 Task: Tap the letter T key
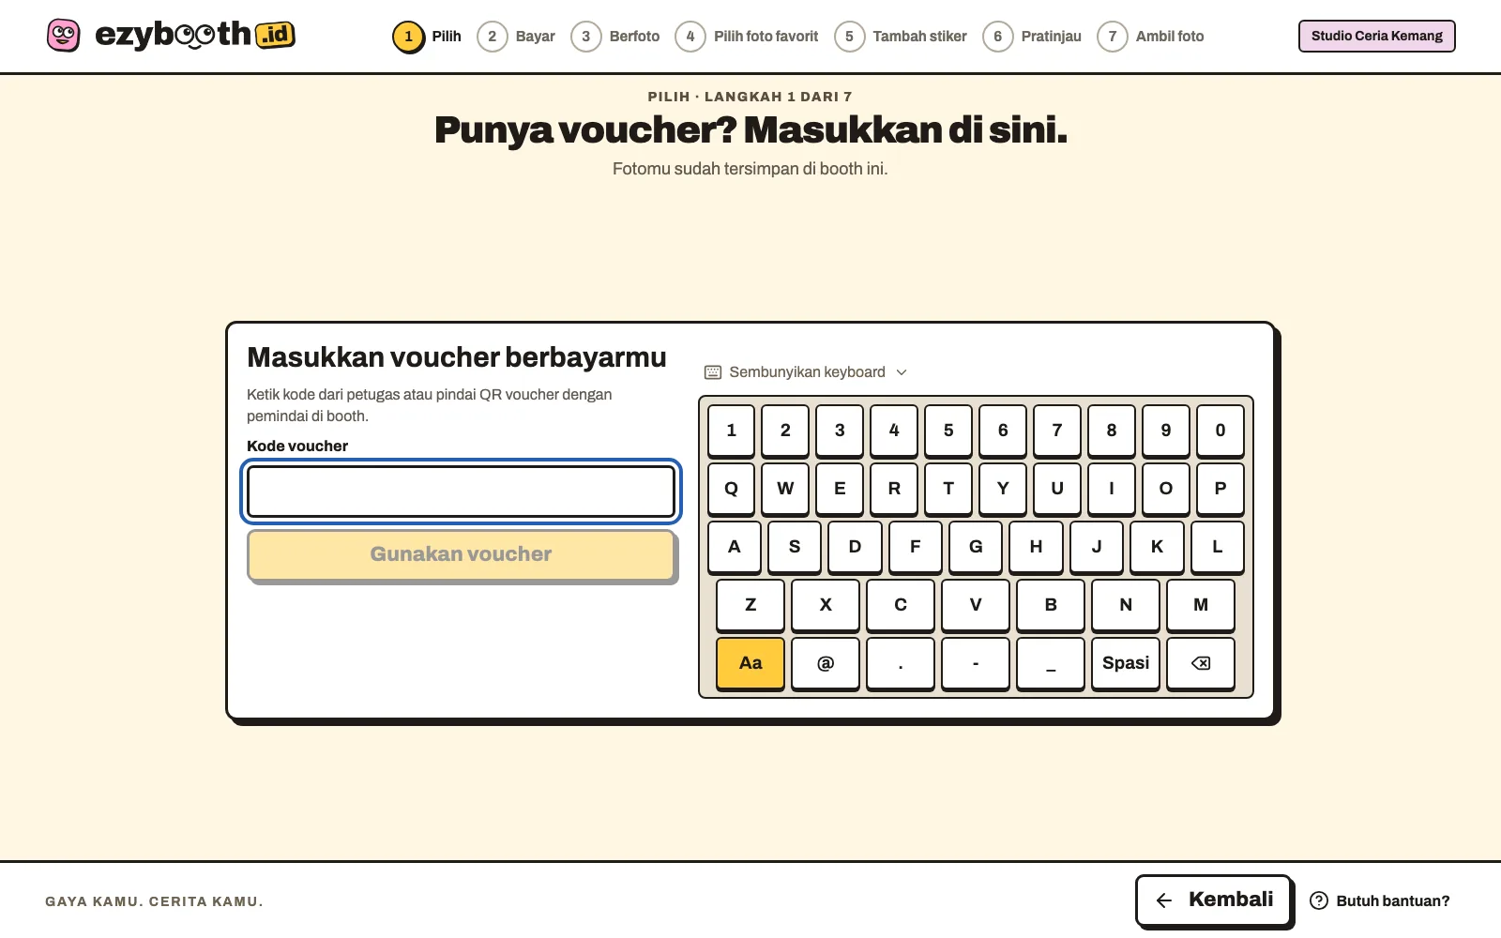948,489
